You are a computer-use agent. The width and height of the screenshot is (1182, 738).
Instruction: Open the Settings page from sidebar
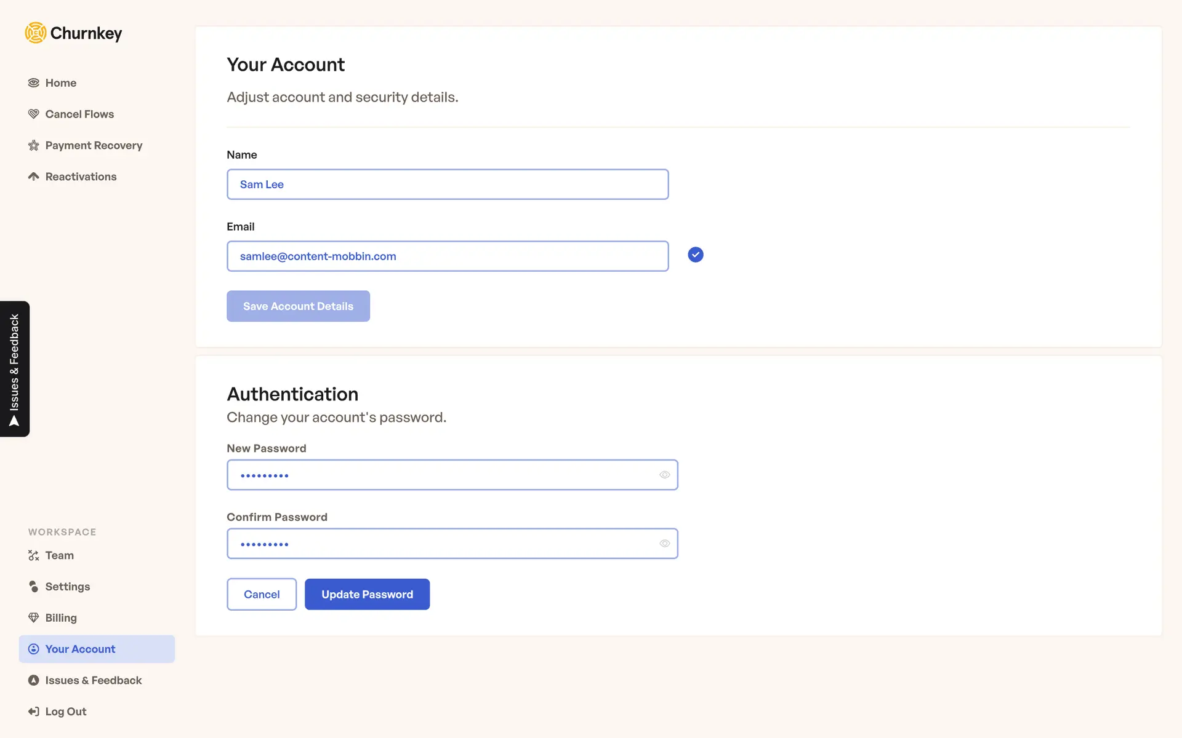pyautogui.click(x=67, y=587)
